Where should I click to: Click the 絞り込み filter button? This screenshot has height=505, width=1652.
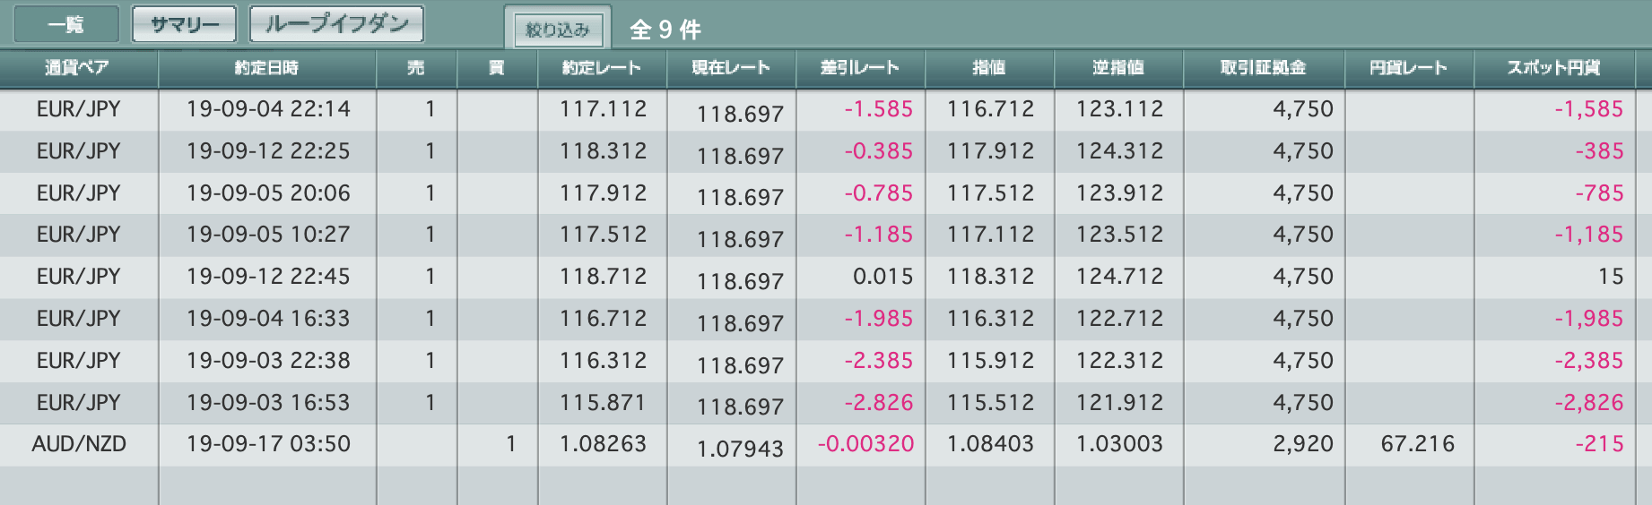click(558, 29)
